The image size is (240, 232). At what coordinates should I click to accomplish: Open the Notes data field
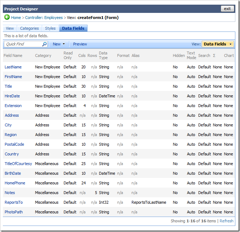[x=10, y=193]
